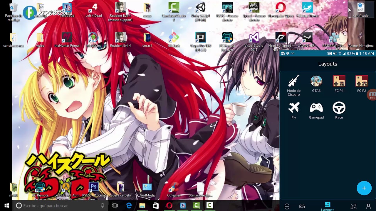Open the FC P1 controller layout
The width and height of the screenshot is (376, 211).
tap(339, 84)
